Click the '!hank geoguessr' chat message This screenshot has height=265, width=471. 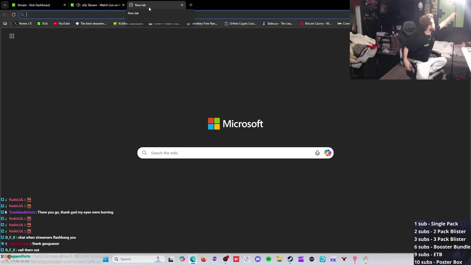[x=46, y=244]
